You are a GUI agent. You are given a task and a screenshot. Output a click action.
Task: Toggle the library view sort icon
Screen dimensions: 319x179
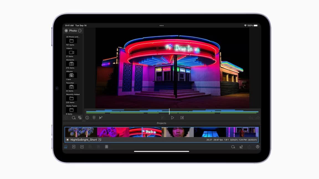coord(80,118)
